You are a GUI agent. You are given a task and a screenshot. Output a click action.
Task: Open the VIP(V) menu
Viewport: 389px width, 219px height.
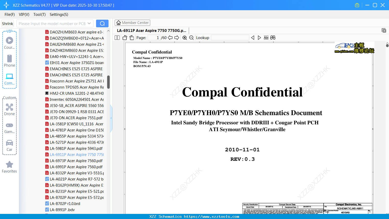click(x=24, y=15)
